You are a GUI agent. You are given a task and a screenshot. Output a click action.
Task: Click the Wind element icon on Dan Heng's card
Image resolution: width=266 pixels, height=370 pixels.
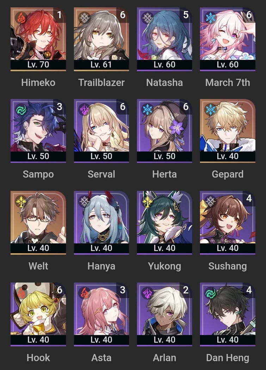pos(211,293)
